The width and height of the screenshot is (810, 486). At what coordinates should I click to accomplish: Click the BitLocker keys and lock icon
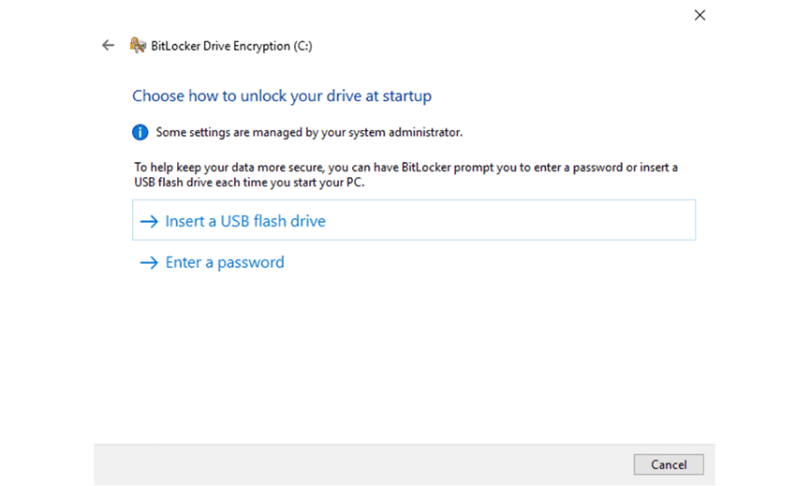pyautogui.click(x=138, y=46)
